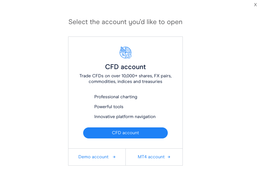Screen dimensions: 262x171
Task: Click the 'Select the account you'd like to open' title
Action: 125,22
